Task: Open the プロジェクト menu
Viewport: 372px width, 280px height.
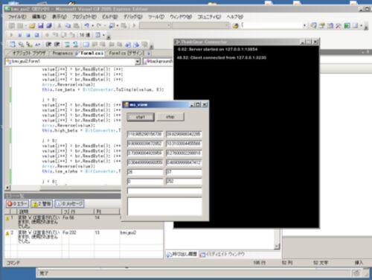Action: click(x=84, y=16)
